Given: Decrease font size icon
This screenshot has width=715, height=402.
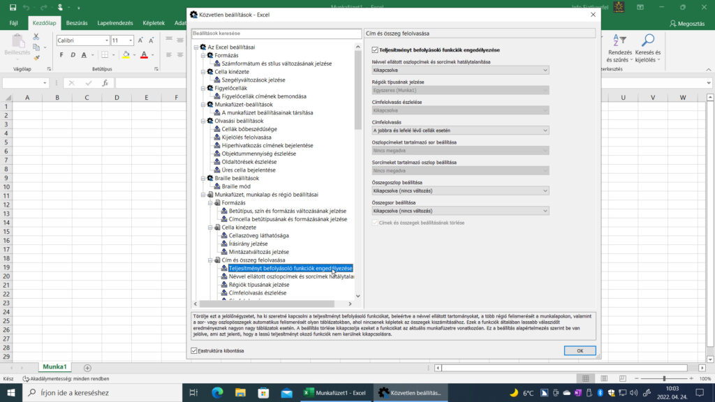Looking at the screenshot, I should [x=152, y=40].
